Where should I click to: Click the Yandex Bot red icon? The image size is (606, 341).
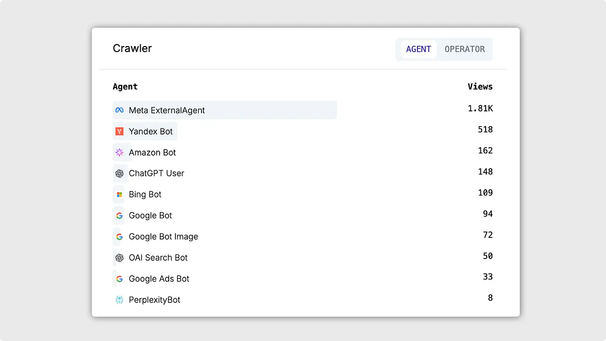point(119,131)
